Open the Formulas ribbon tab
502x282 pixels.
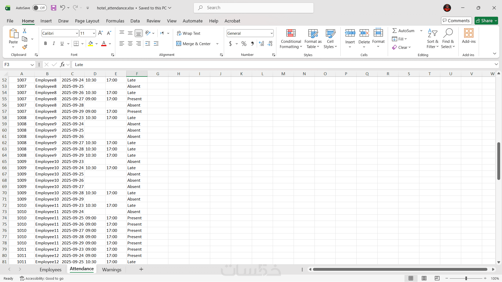(115, 21)
